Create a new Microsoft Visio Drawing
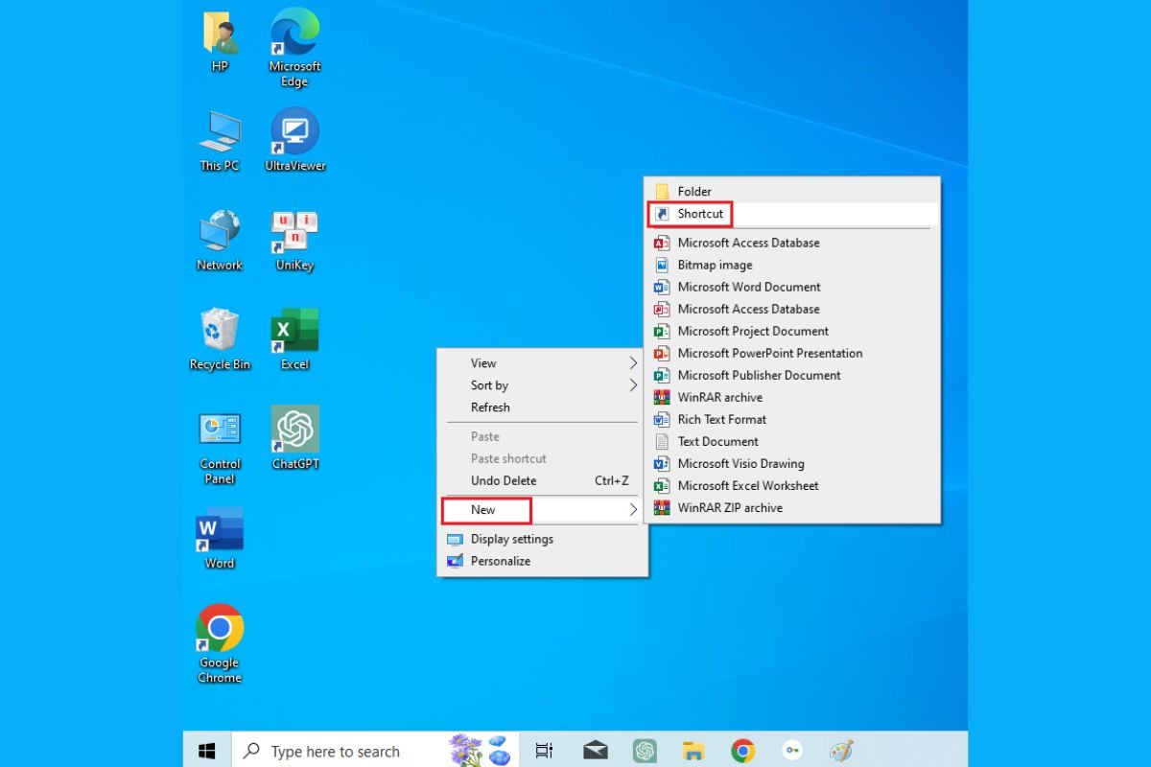Viewport: 1151px width, 767px height. (x=792, y=463)
